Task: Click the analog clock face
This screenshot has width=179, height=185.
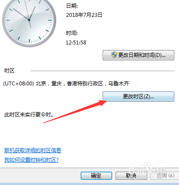Action: [x=29, y=20]
